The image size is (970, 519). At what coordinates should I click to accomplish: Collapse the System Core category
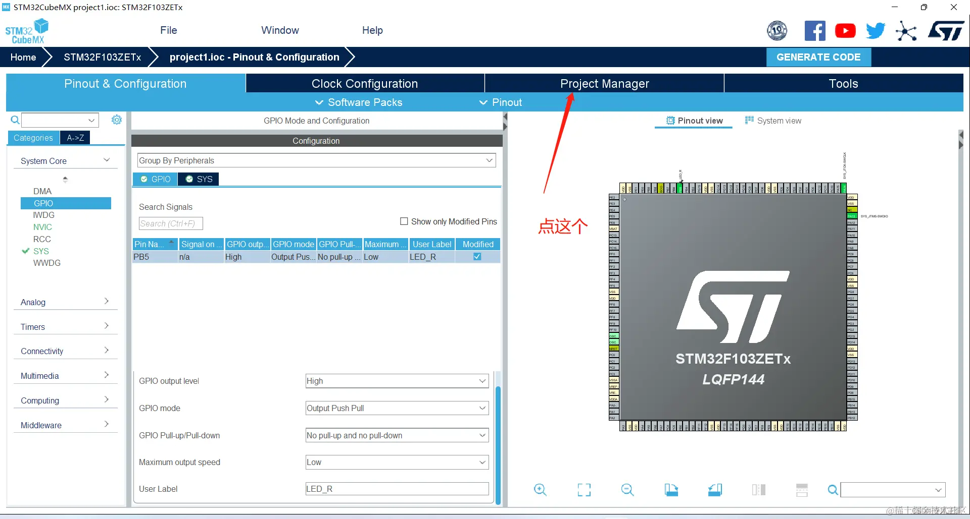107,160
